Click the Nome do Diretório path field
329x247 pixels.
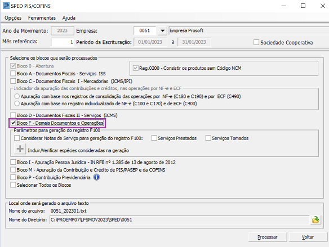tap(179, 220)
